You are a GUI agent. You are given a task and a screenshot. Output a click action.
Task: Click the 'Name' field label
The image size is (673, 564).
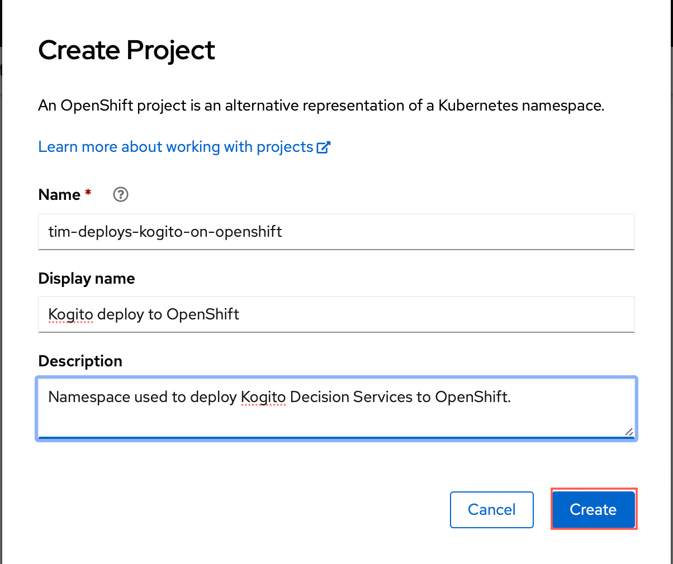tap(59, 195)
